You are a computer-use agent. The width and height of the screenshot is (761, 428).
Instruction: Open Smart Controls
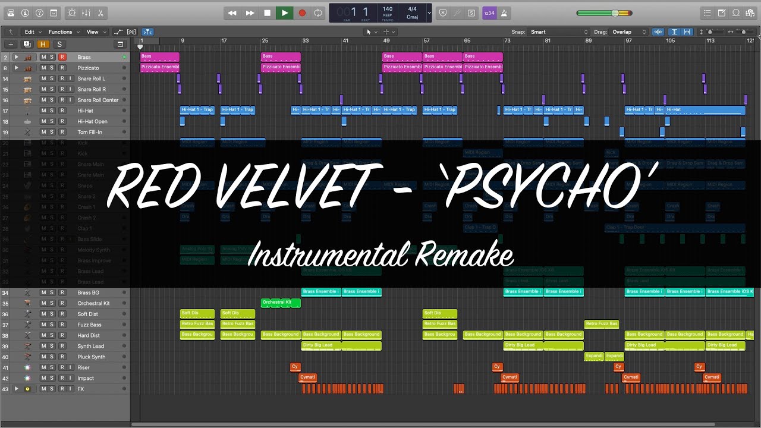coord(72,12)
